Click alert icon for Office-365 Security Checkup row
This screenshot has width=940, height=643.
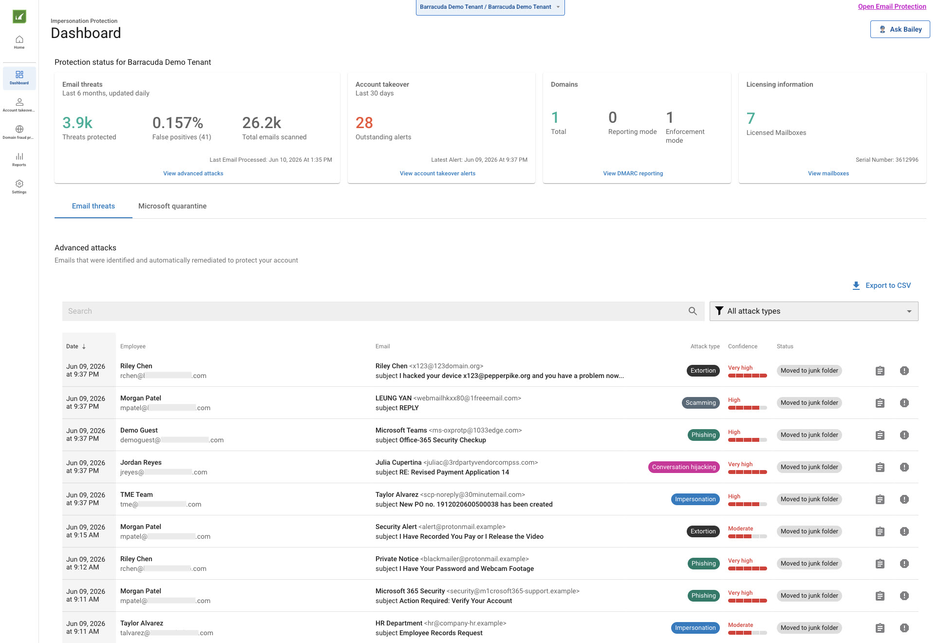click(x=904, y=435)
